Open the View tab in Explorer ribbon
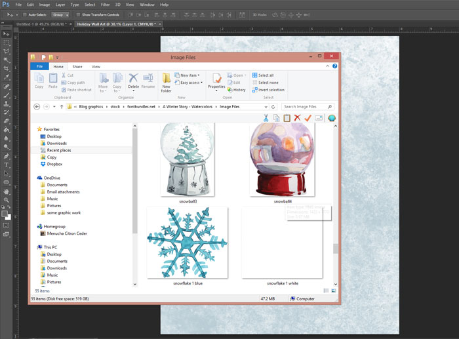 pos(96,67)
